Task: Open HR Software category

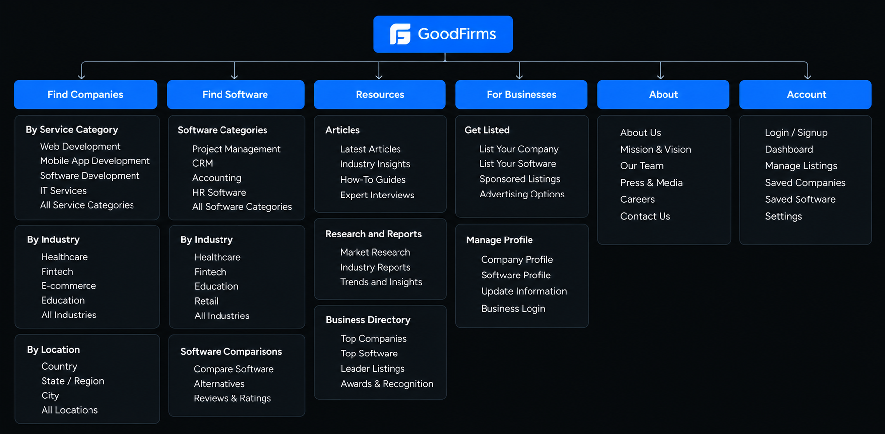Action: [219, 192]
